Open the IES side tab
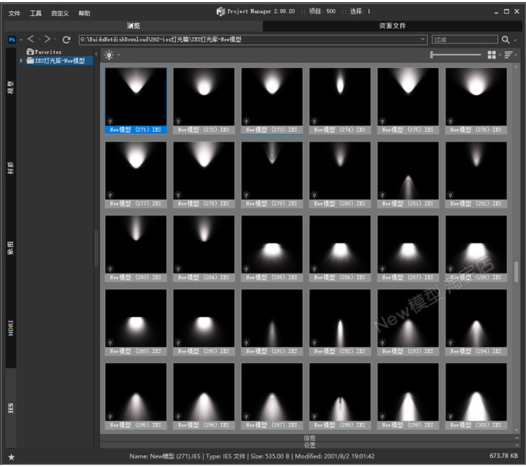The image size is (526, 467). (x=11, y=407)
